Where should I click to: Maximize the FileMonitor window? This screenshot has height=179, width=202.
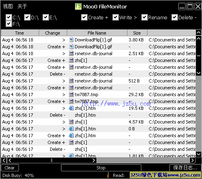190,6
